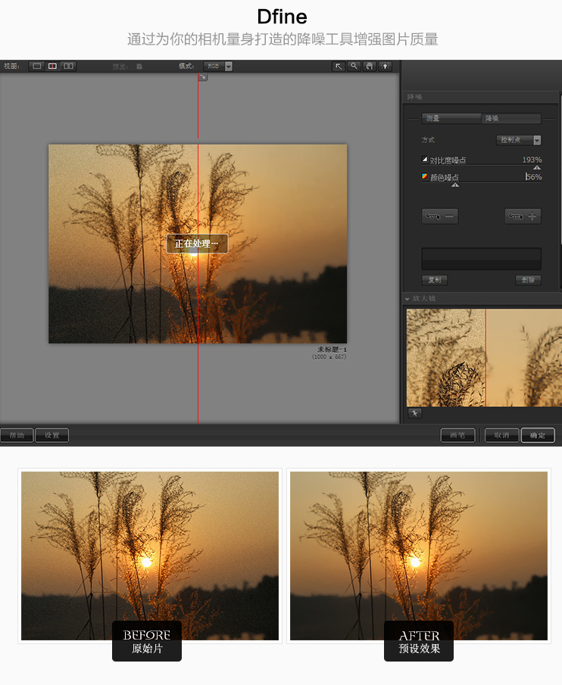The width and height of the screenshot is (562, 685).
Task: Click the 删除 delete button
Action: click(529, 280)
